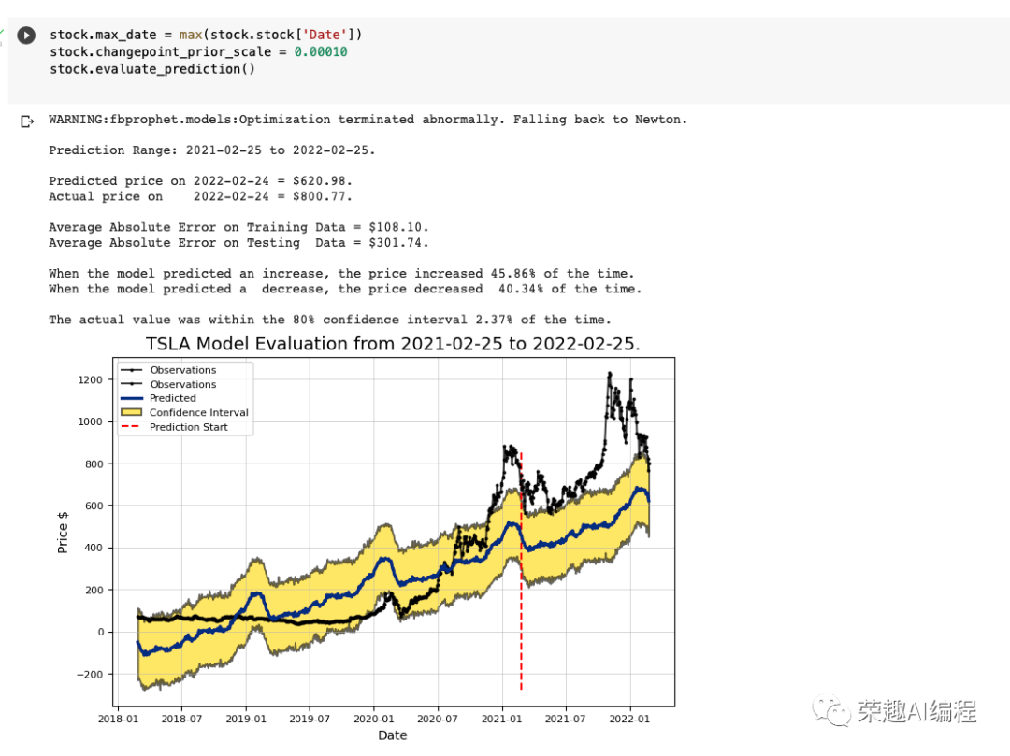Click the '2021-07' x-axis tick label

point(566,719)
